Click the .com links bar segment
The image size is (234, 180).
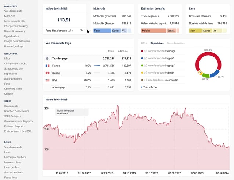(195, 31)
